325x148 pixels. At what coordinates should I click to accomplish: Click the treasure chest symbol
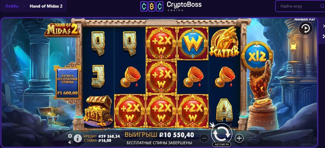tap(98, 111)
